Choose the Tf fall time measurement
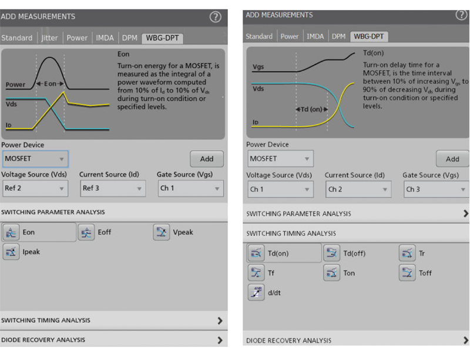This screenshot has width=470, height=352. pos(256,273)
